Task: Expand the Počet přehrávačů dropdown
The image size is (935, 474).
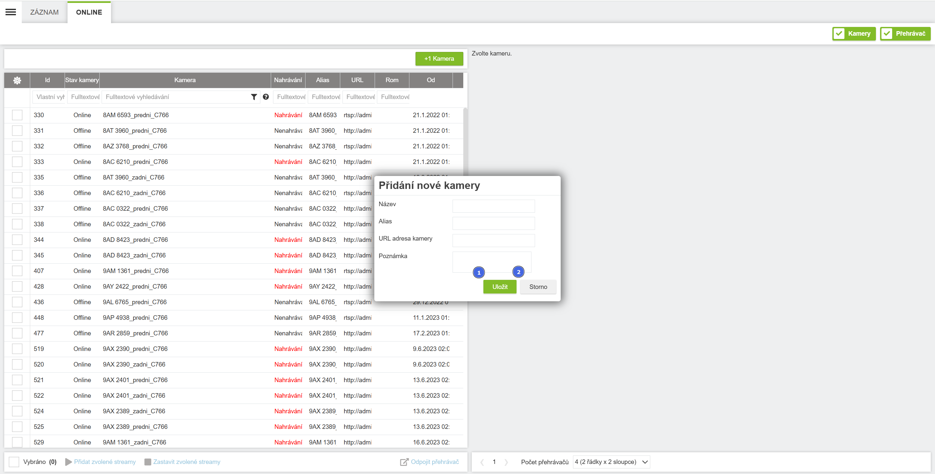Action: [x=611, y=462]
